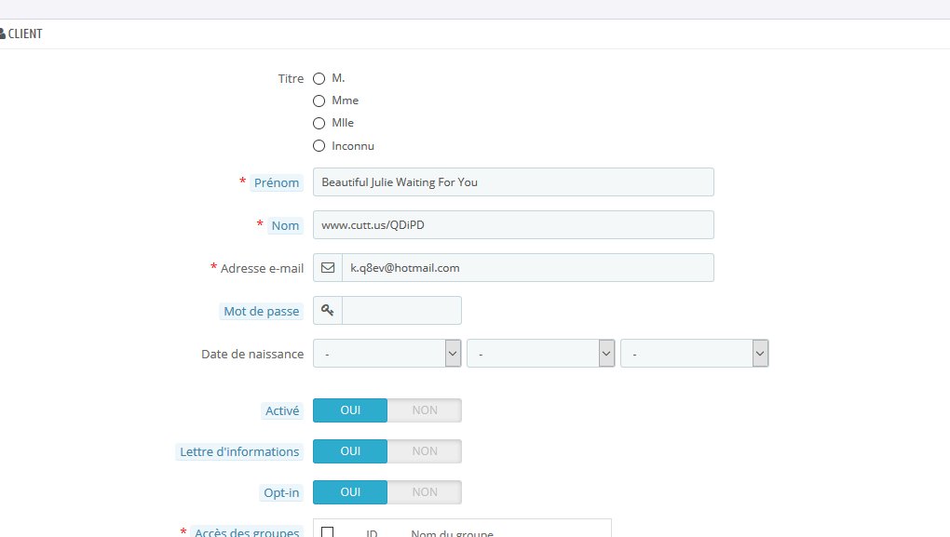
Task: Click into the Prénom text field
Action: coord(513,182)
